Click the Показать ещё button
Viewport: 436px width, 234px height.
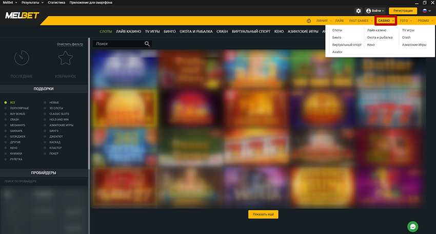[x=263, y=215]
